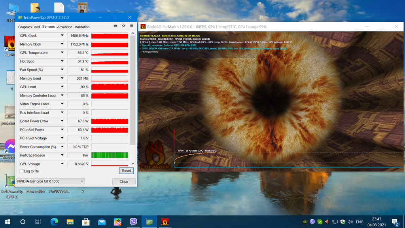Switch to FurMark taskbar button
The width and height of the screenshot is (405, 228).
165,222
